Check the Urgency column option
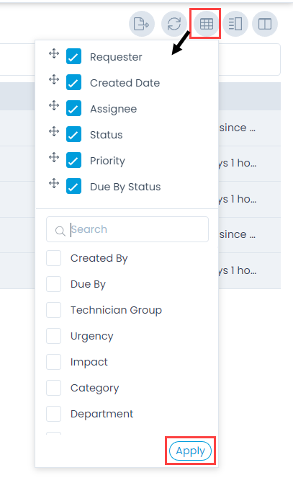The height and width of the screenshot is (496, 293). click(x=54, y=336)
